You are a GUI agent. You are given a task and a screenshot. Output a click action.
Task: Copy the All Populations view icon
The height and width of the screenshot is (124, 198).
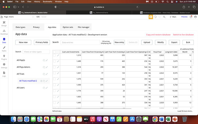(x=44, y=67)
